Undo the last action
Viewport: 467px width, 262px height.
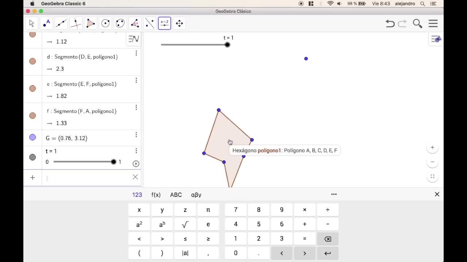click(390, 24)
